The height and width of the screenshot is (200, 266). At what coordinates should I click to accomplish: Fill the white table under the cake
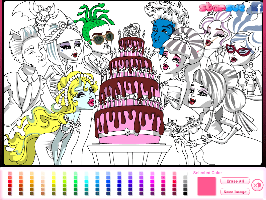[x=130, y=148]
